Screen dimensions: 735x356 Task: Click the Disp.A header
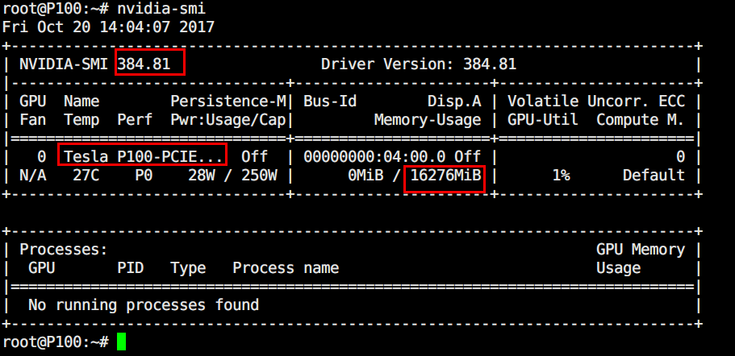[454, 101]
